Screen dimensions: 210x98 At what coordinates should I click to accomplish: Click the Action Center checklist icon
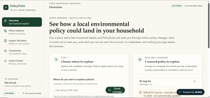click(x=5, y=61)
